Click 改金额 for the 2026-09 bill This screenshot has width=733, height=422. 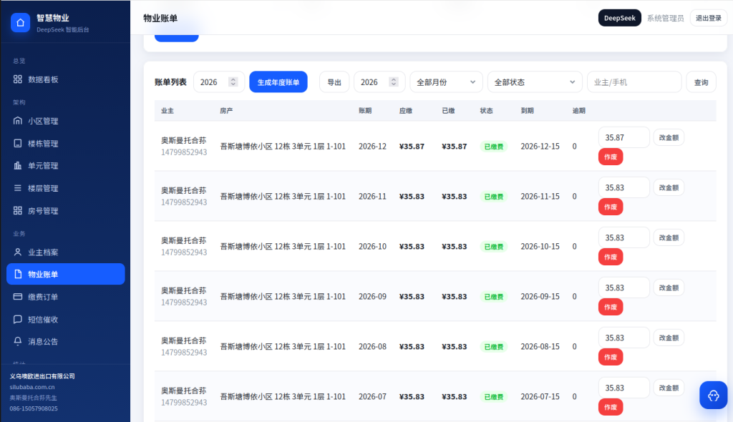[669, 288]
